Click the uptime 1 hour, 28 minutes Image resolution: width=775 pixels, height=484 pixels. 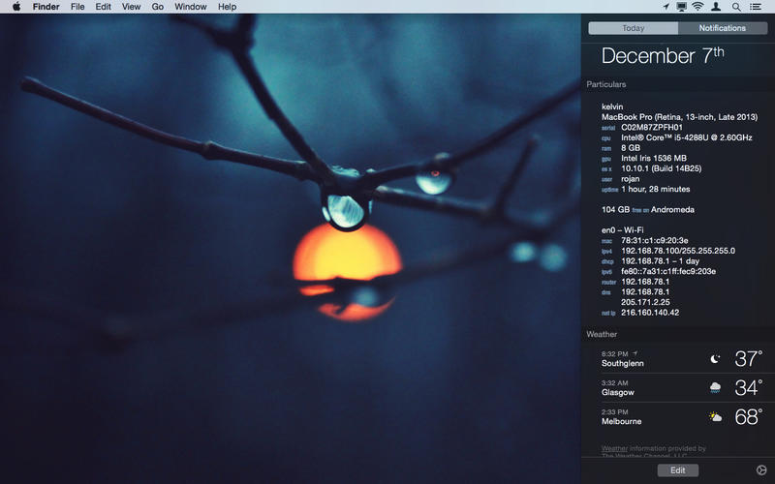click(x=656, y=189)
